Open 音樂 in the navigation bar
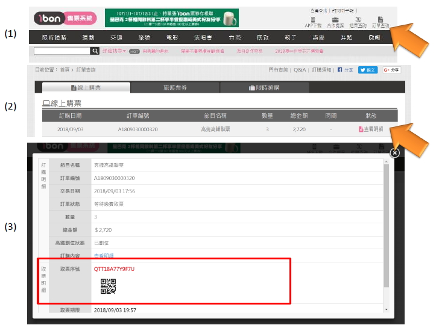Image resolution: width=442 pixels, height=331 pixels. (x=235, y=37)
